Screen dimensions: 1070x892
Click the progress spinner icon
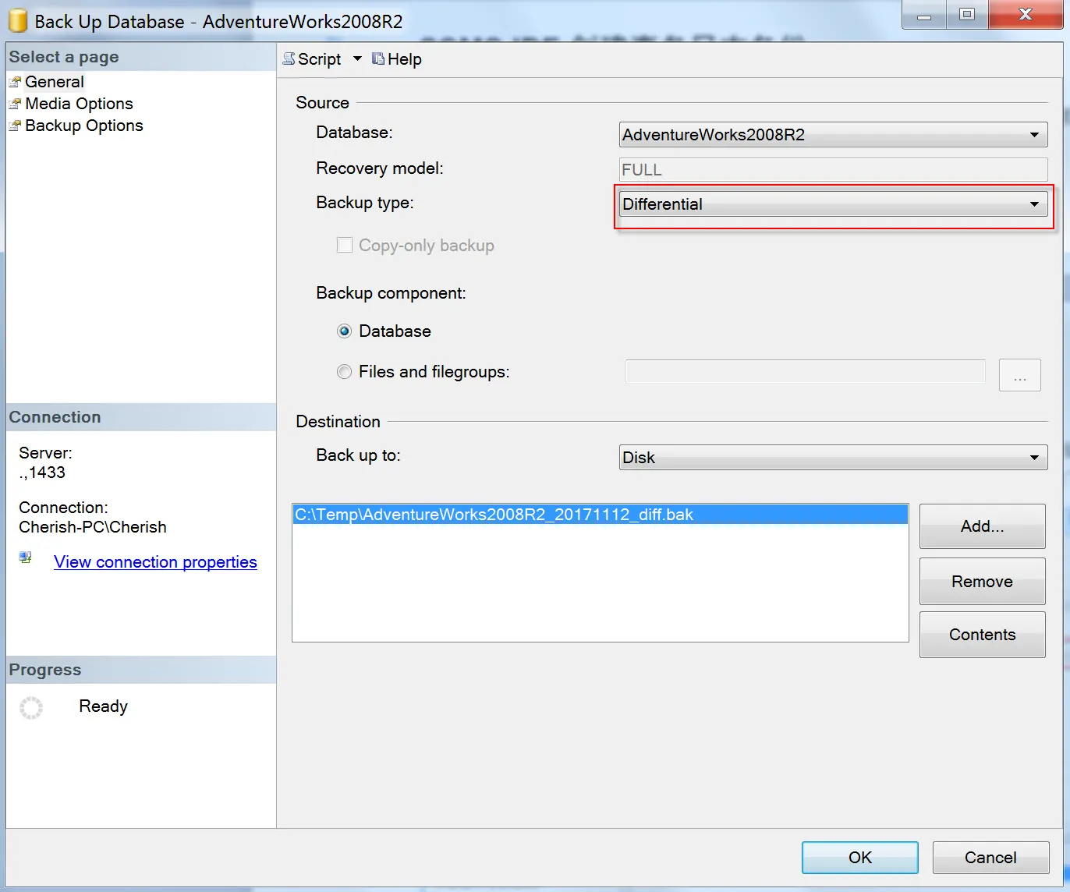(31, 707)
